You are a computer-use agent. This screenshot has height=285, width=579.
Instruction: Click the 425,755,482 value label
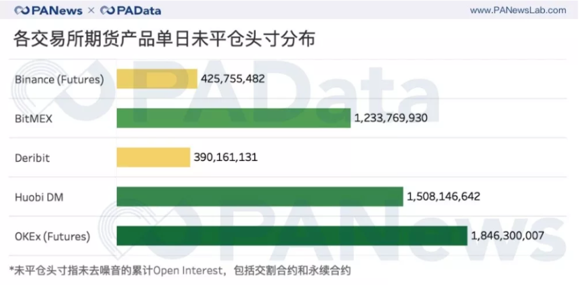[x=233, y=79]
